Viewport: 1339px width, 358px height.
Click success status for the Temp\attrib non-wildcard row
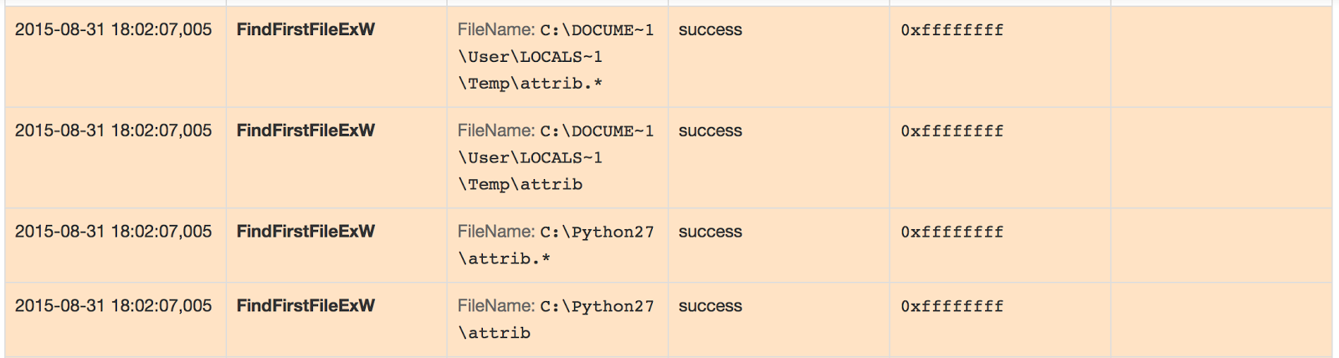(x=710, y=131)
